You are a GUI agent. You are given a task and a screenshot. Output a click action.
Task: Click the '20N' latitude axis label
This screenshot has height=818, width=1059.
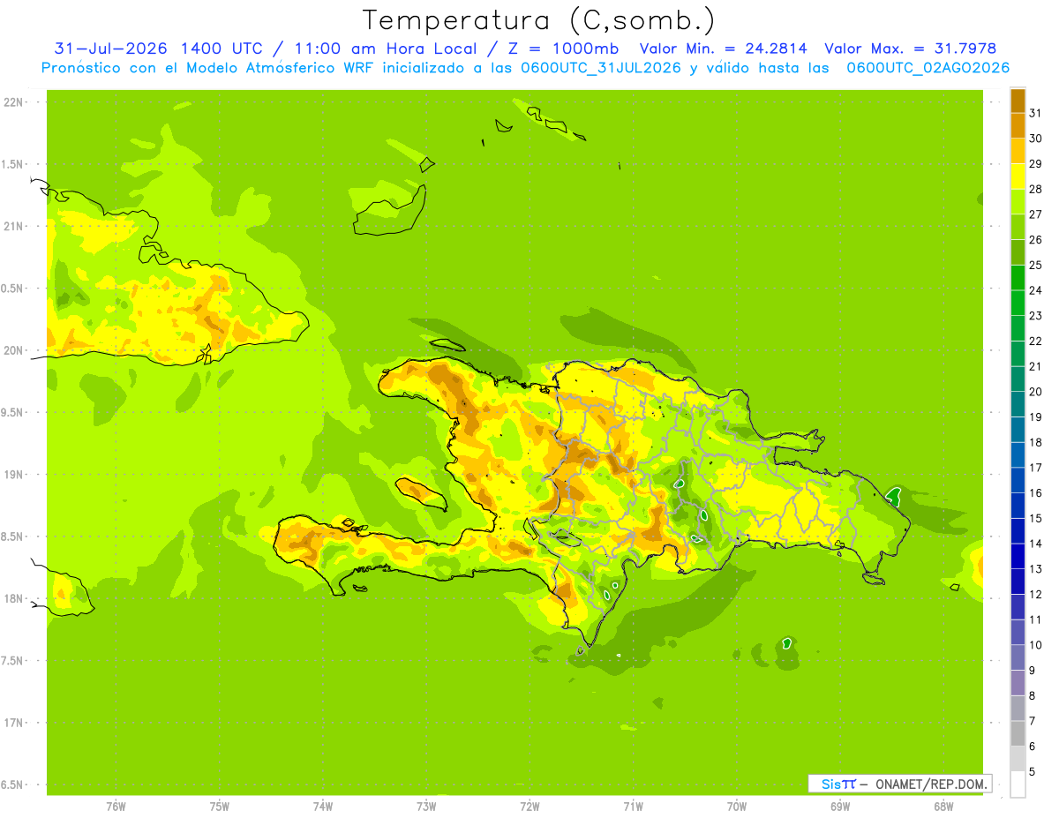tap(13, 350)
